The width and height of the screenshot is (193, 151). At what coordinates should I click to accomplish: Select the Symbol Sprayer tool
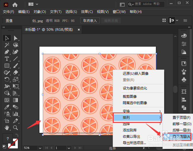[x=7, y=114]
